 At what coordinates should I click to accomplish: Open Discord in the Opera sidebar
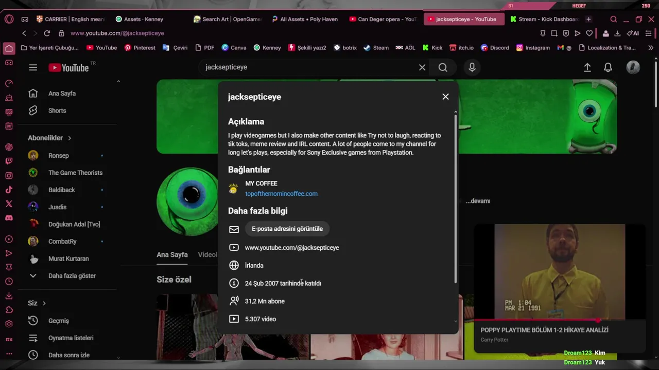(x=9, y=218)
